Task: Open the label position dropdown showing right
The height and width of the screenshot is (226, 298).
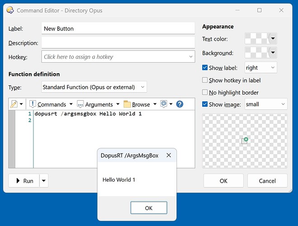Action: tap(261, 67)
